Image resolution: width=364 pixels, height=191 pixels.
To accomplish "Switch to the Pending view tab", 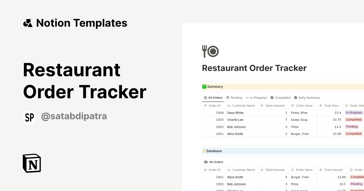I will 234,98.
